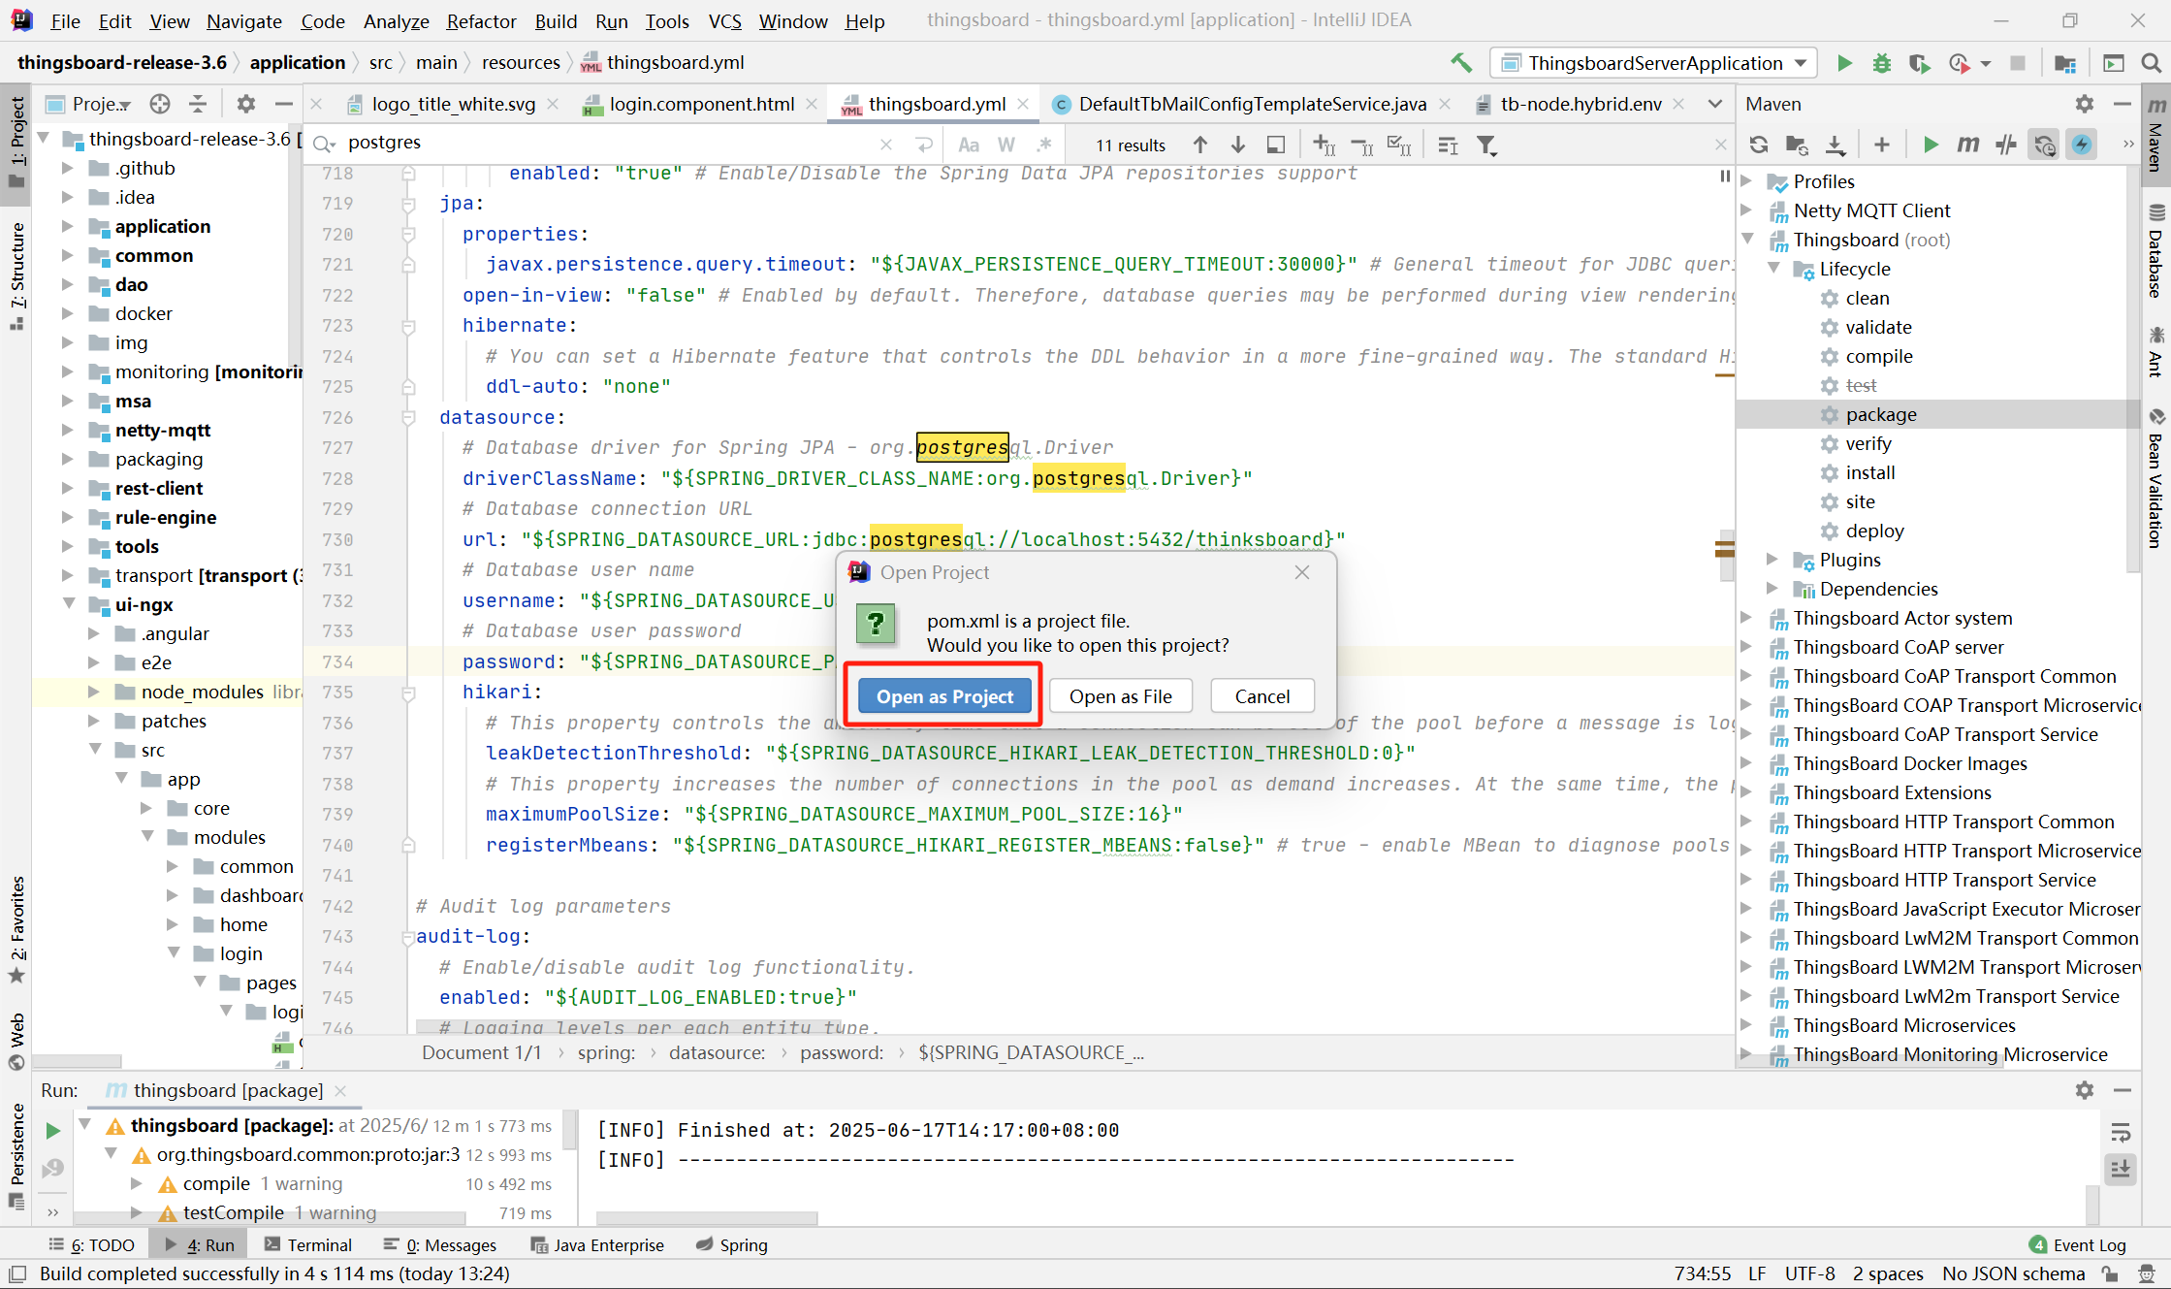Go to previous search occurrence
Image resolution: width=2171 pixels, height=1289 pixels.
1200,145
